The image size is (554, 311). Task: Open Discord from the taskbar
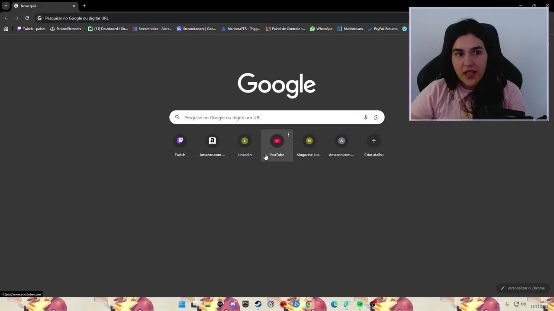(x=233, y=304)
